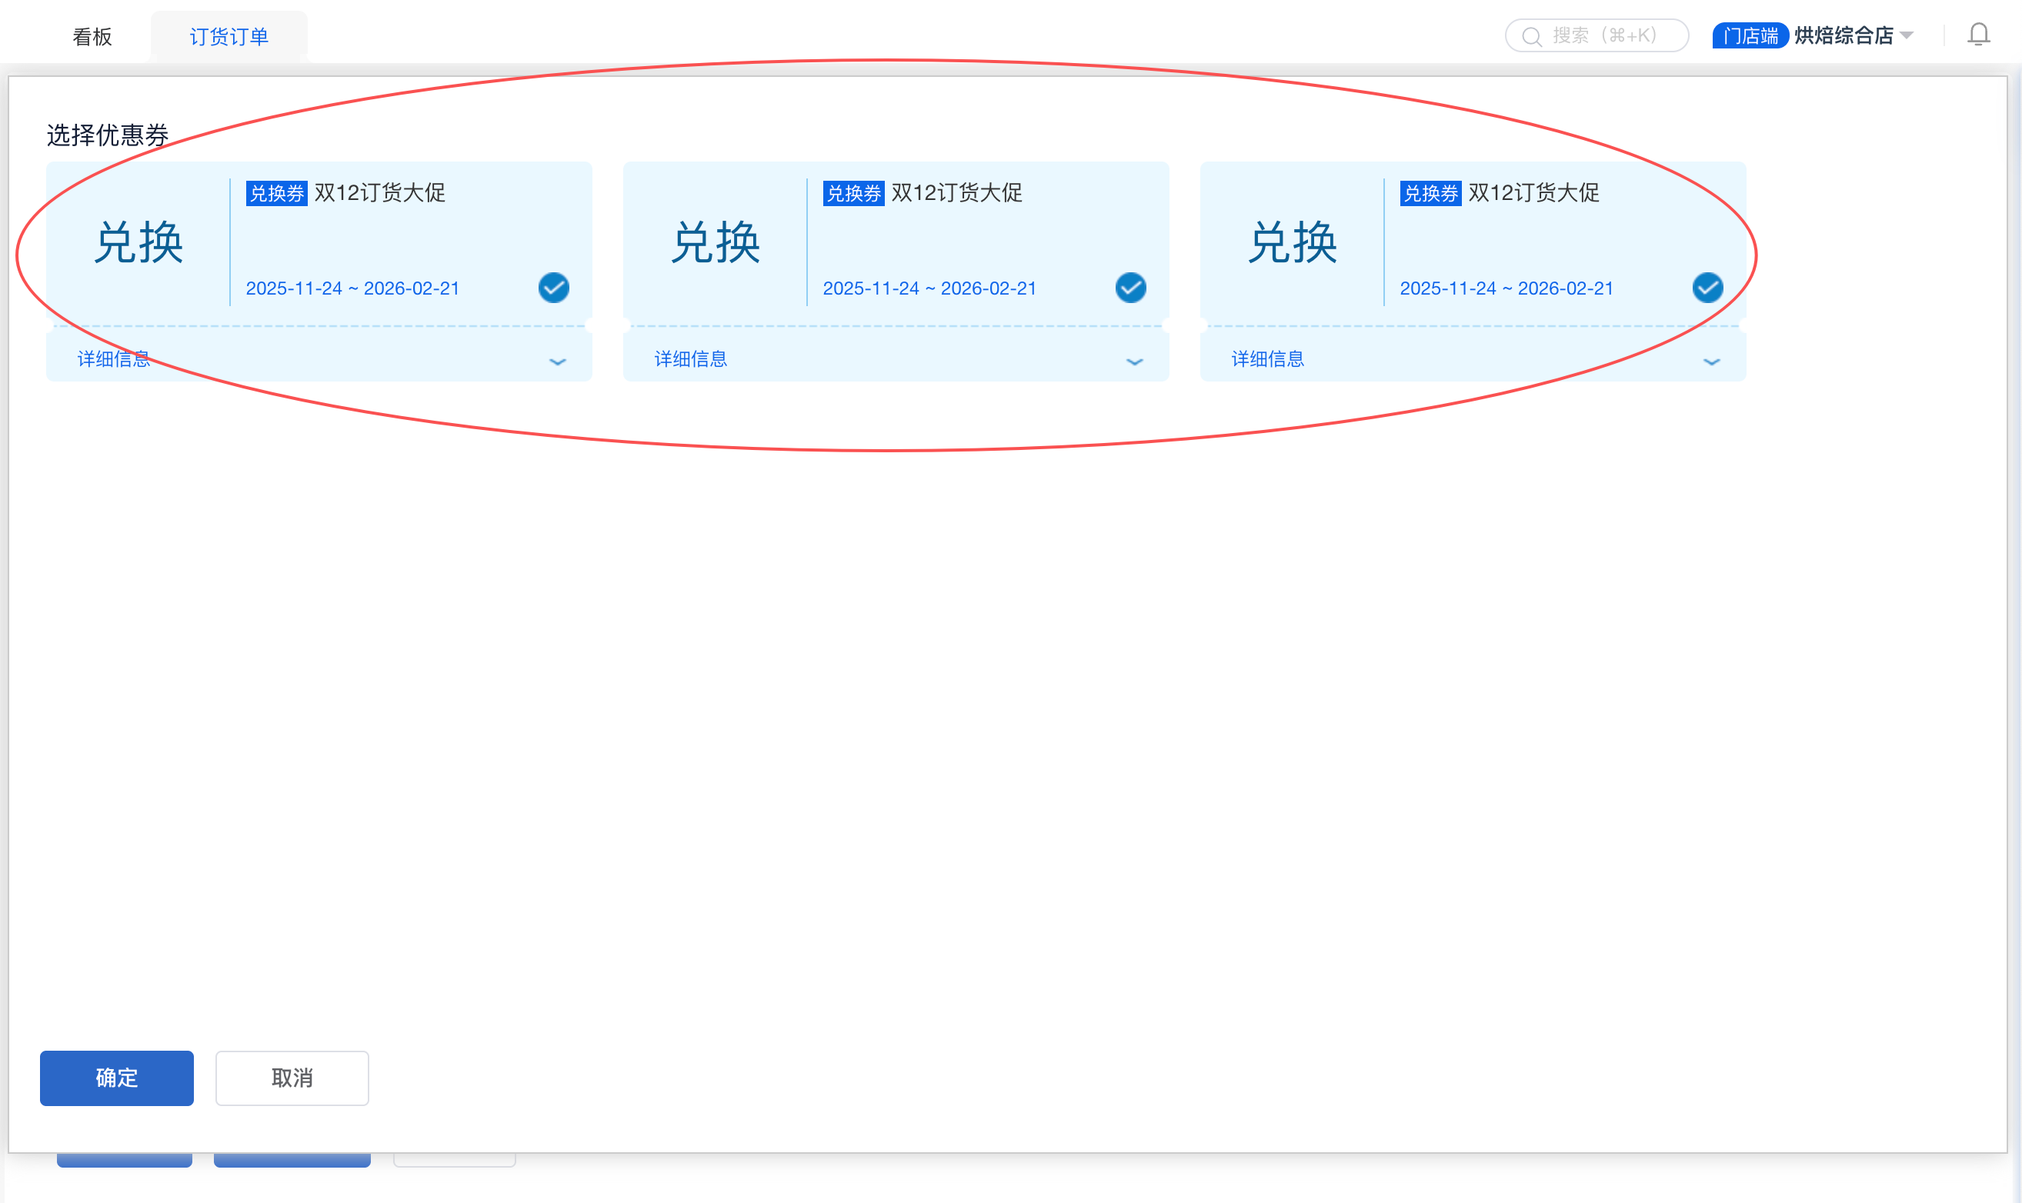The height and width of the screenshot is (1203, 2022).
Task: Click the large 兑换 text on first coupon
Action: (138, 242)
